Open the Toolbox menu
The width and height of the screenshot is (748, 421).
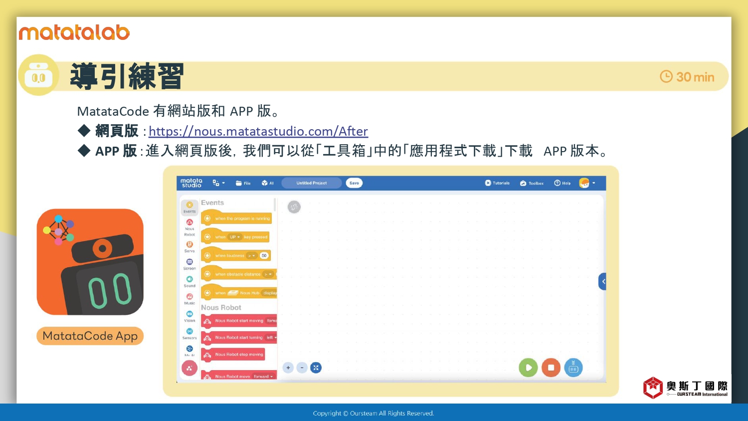[532, 183]
